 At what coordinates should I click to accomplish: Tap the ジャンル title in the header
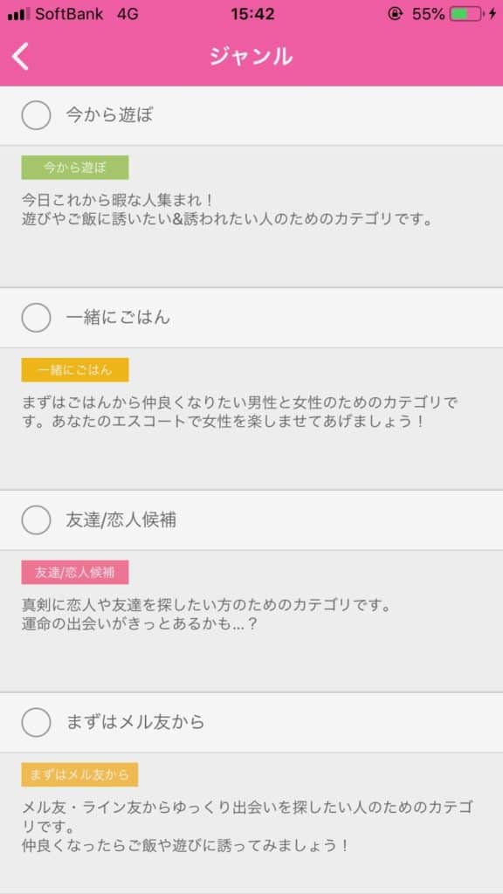point(251,58)
